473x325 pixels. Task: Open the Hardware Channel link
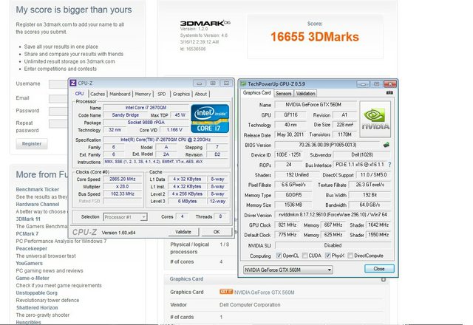point(38,204)
